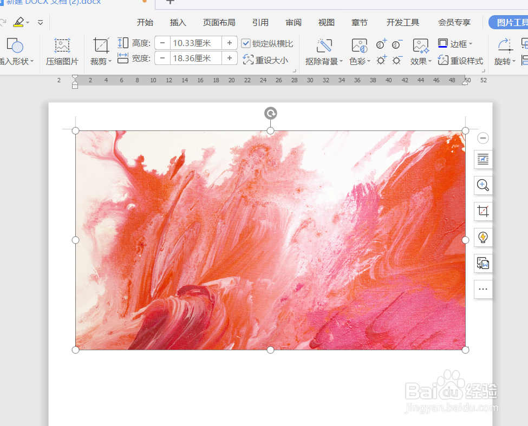Increase the height with the plus button

coord(230,43)
